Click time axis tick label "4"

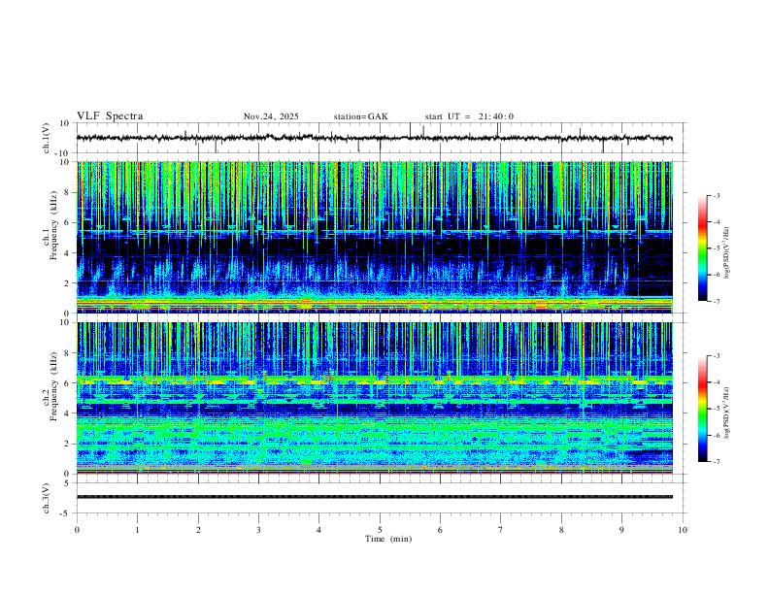pyautogui.click(x=318, y=530)
